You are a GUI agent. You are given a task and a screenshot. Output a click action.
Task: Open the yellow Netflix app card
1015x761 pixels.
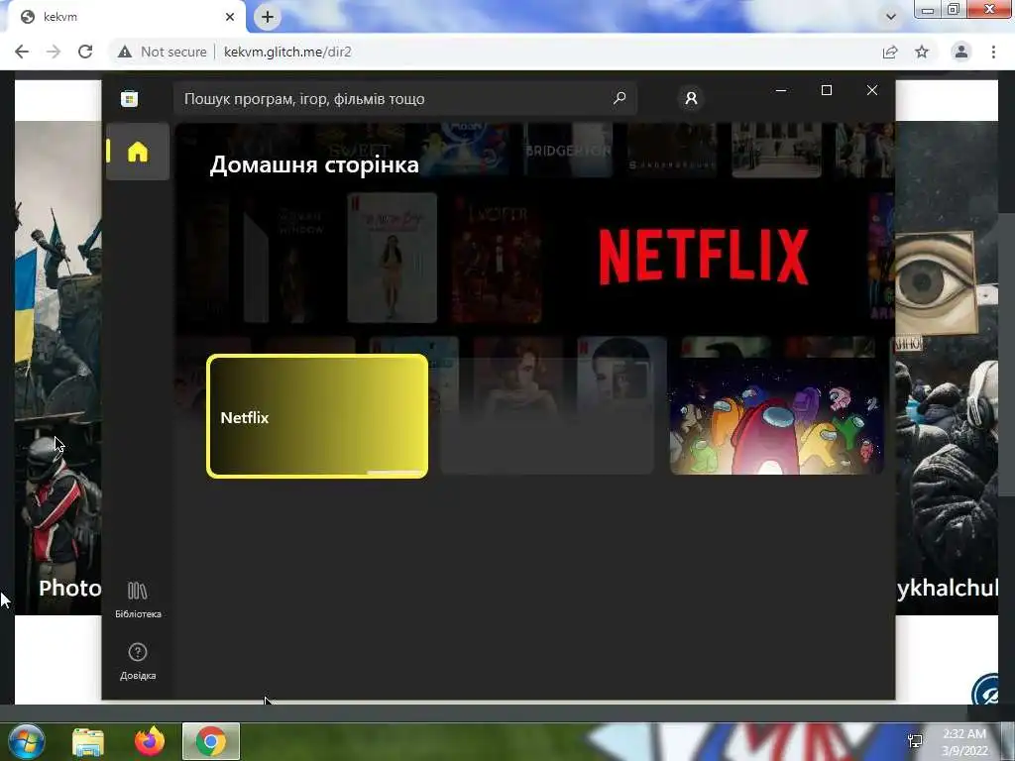317,417
